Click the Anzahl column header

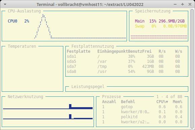coord(109,102)
